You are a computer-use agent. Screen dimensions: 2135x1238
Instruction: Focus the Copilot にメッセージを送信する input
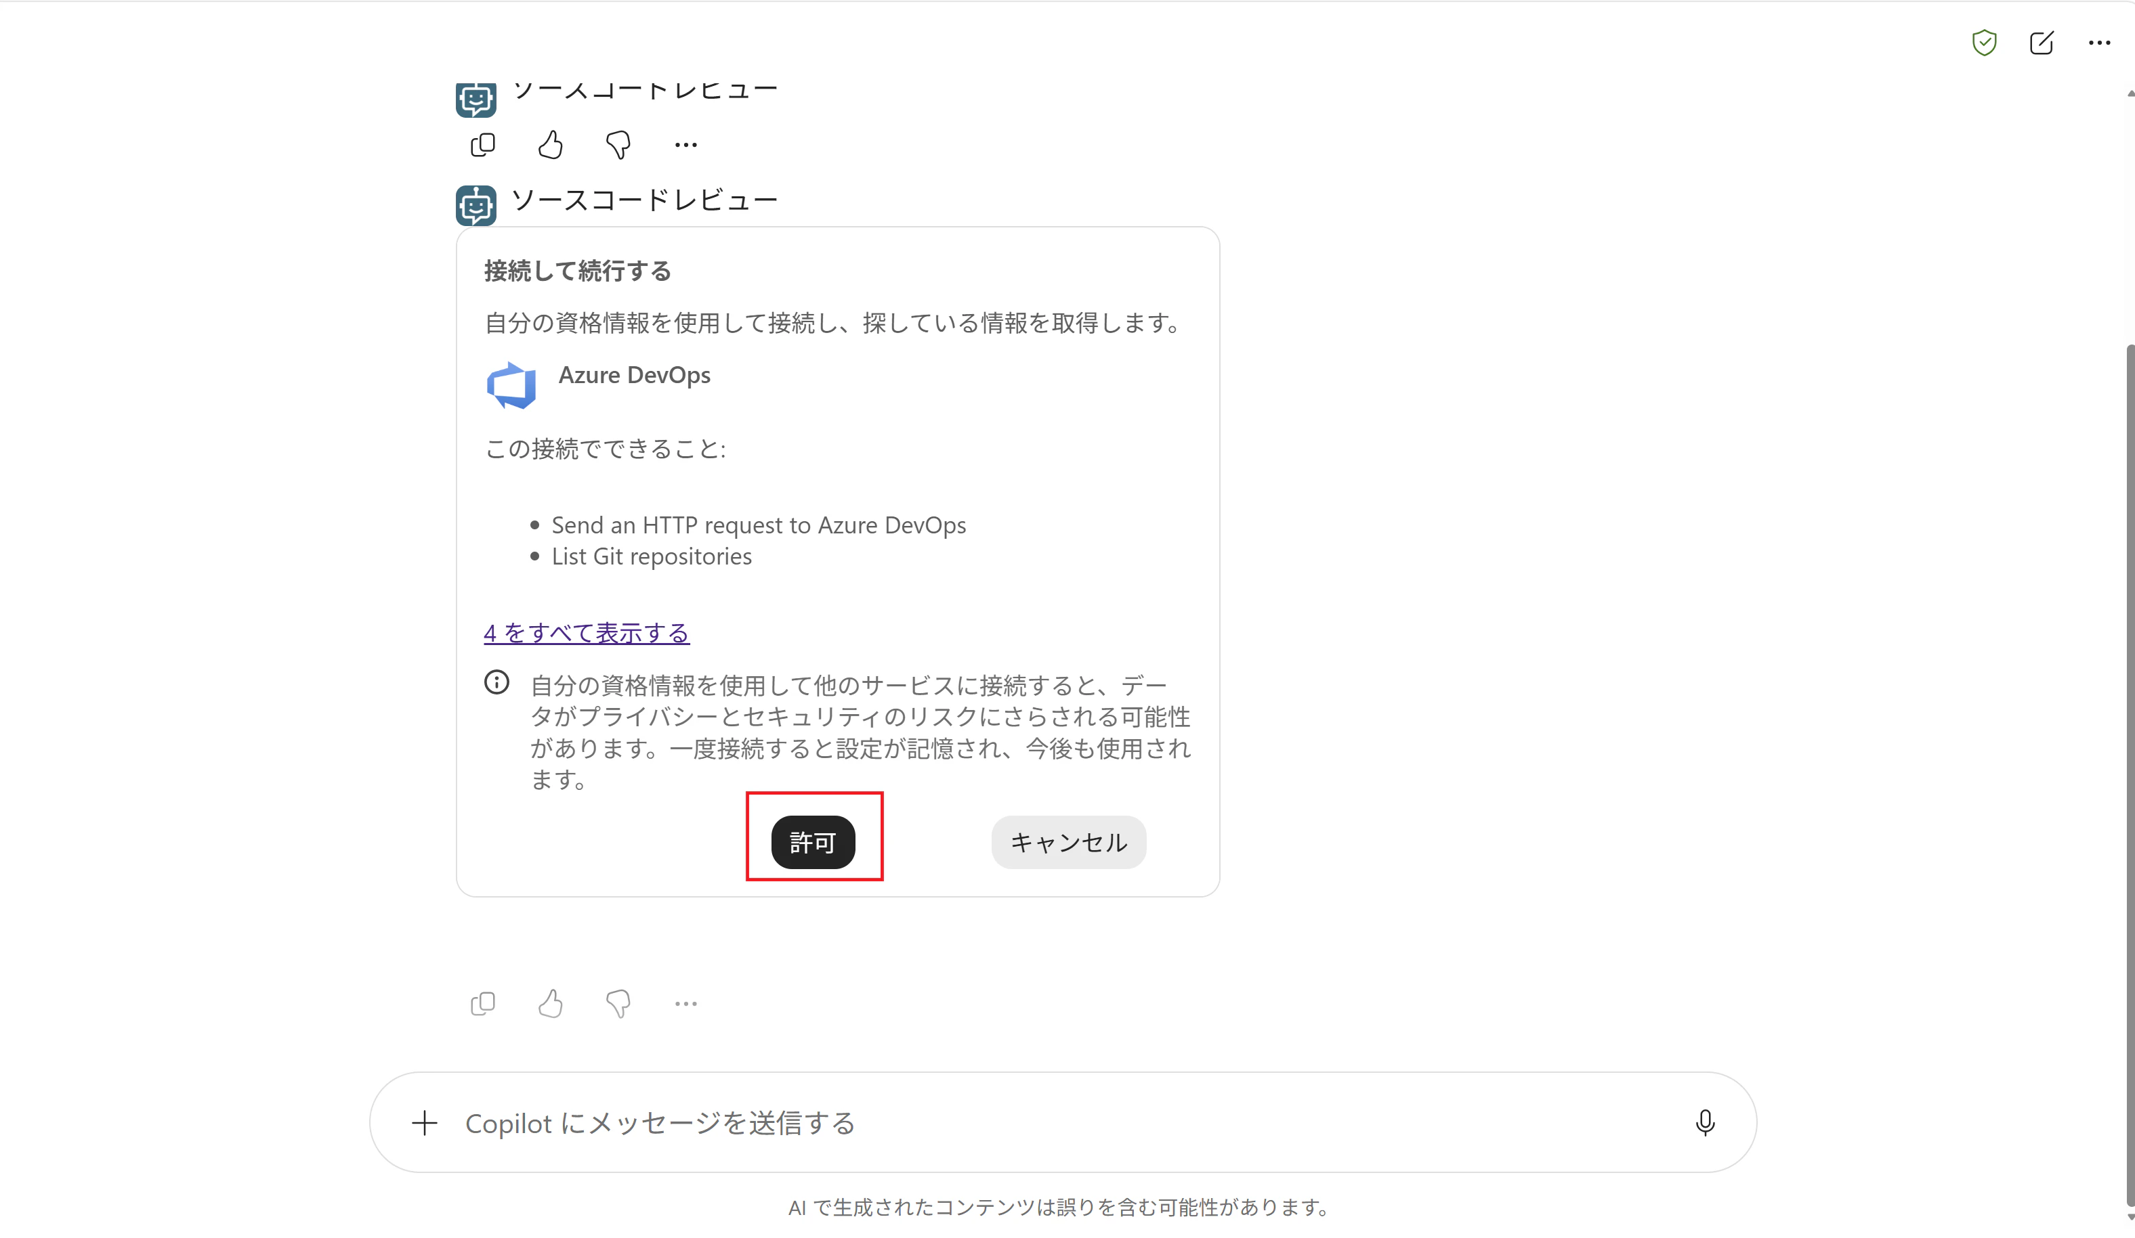[x=1063, y=1123]
